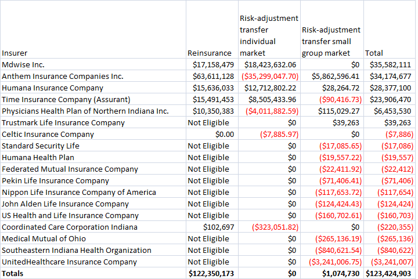Screen dimensions: 418x279
Task: Click the negative ($35,299,047.70) cell
Action: click(x=269, y=76)
